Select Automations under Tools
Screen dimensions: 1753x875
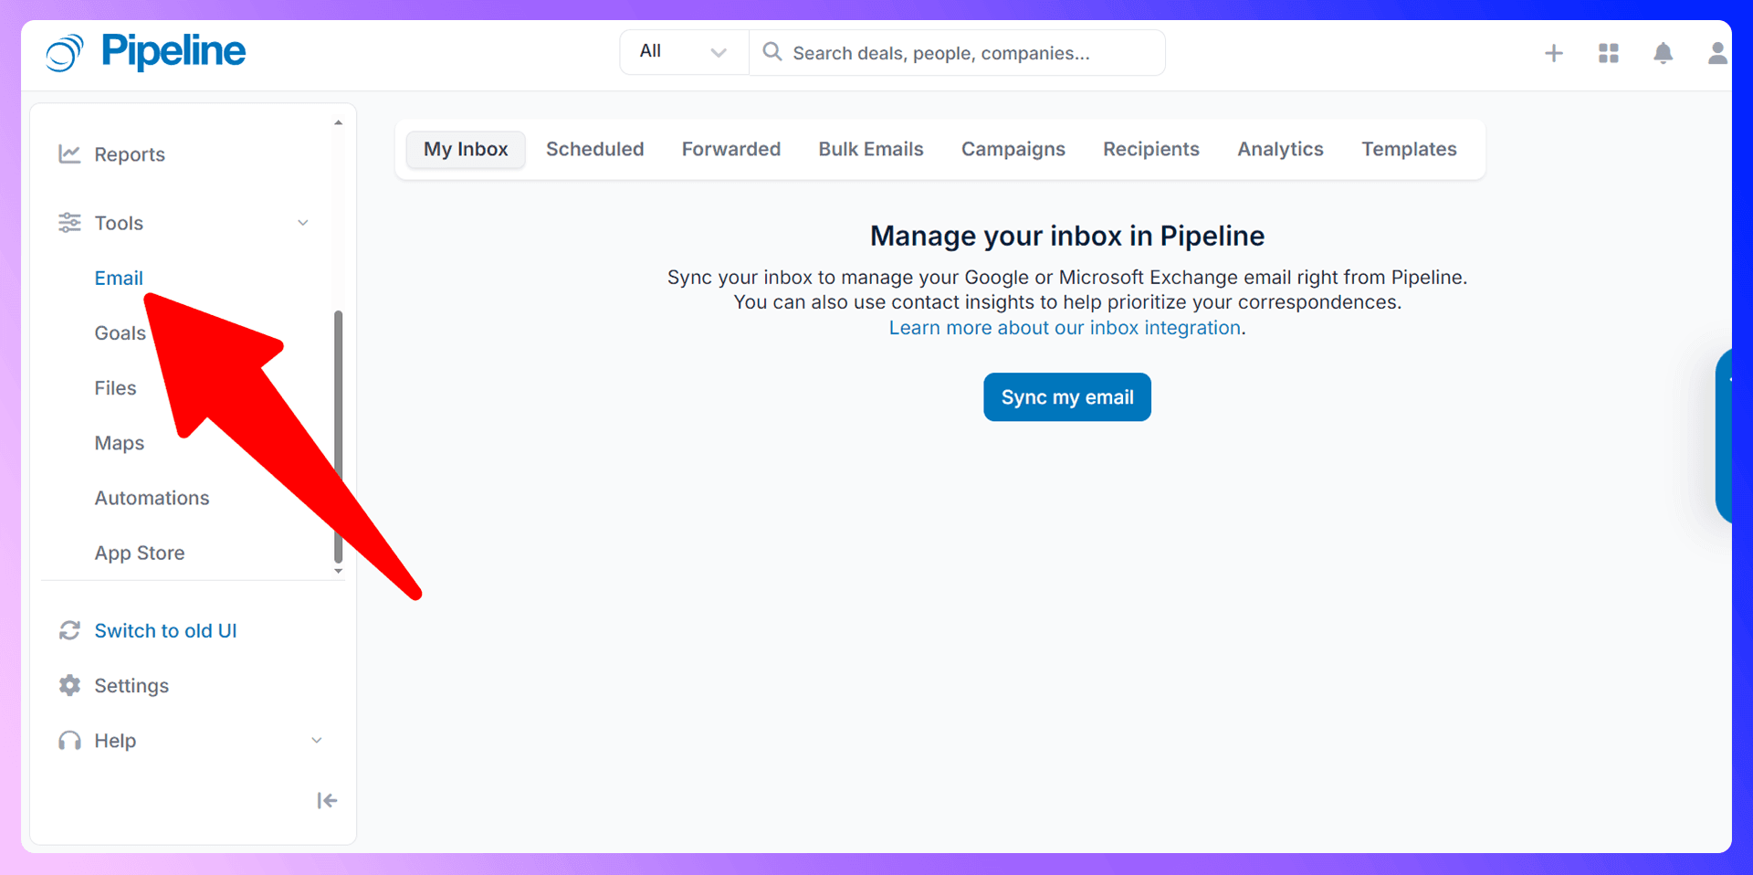152,498
